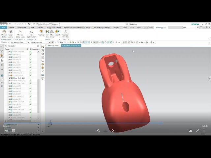Open Reverse Engineering tab

(x=102, y=27)
